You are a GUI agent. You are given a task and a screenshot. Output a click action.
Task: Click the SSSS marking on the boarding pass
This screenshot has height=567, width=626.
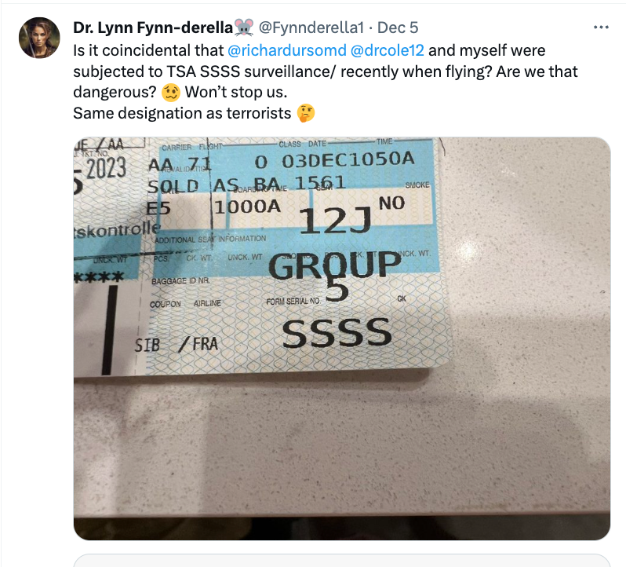pos(336,333)
